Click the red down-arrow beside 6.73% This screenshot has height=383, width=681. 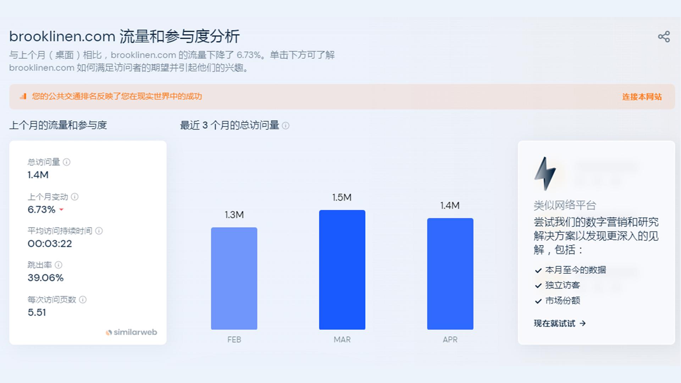(x=61, y=210)
